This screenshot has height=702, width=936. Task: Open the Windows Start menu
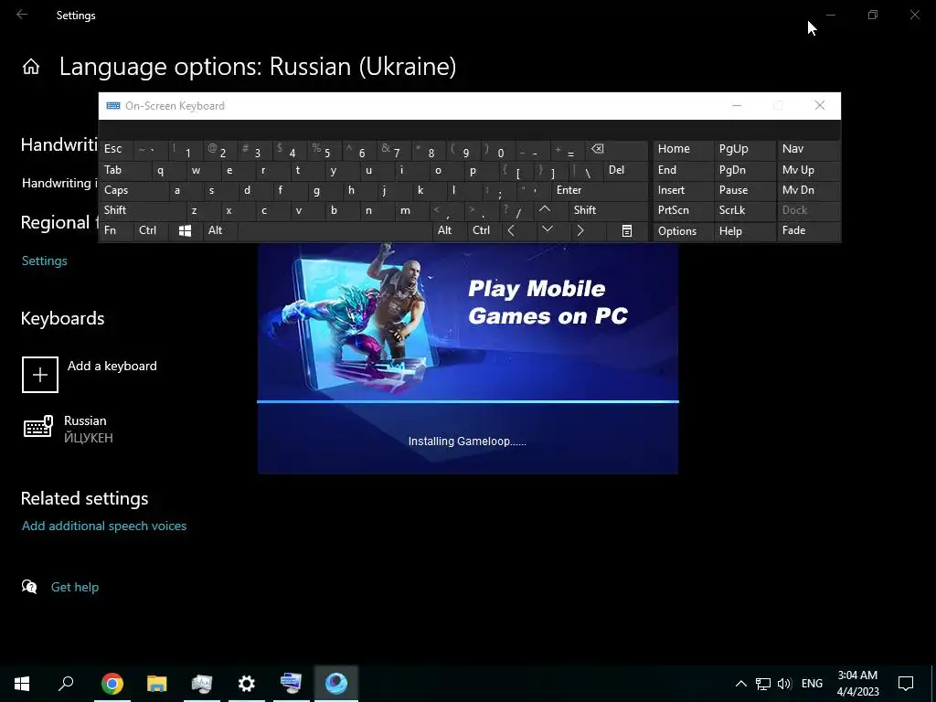click(22, 684)
